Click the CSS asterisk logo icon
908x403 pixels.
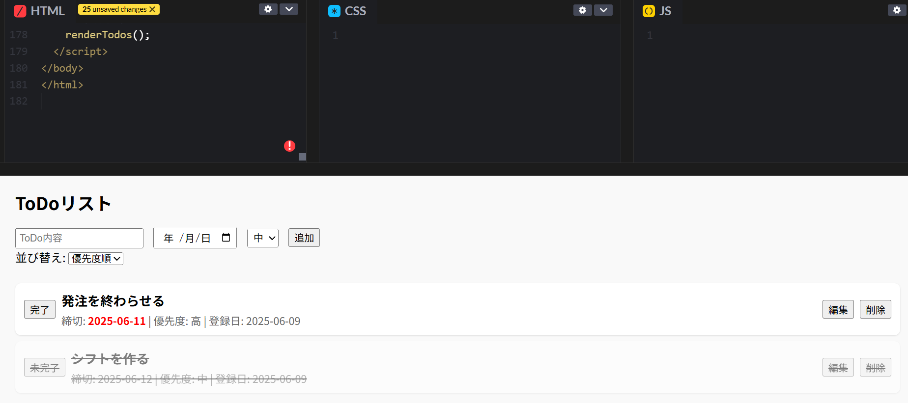(x=334, y=11)
